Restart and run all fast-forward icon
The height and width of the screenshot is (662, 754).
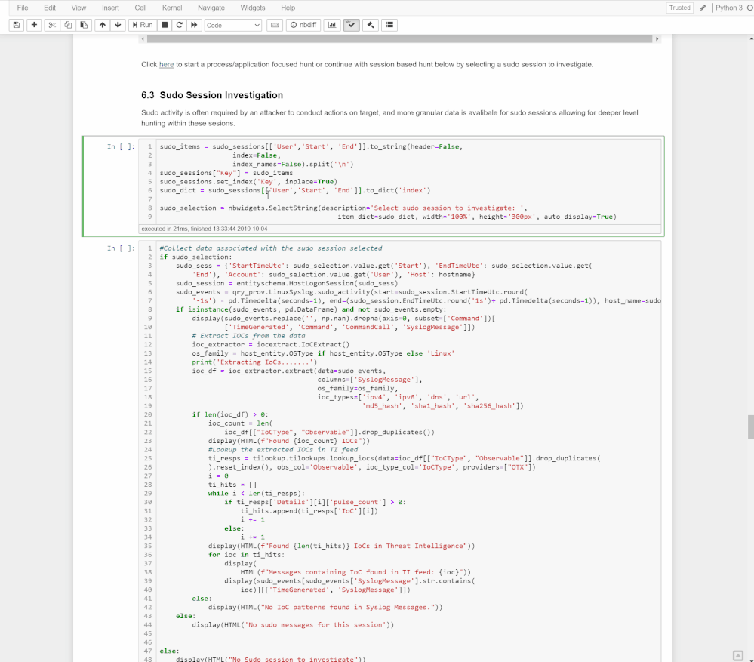coord(194,25)
